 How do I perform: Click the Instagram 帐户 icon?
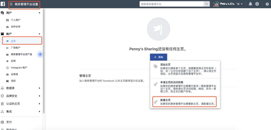(x=8, y=68)
